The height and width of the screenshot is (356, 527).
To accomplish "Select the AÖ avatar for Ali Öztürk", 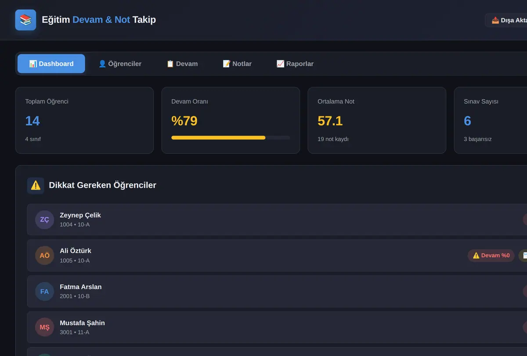I will (44, 255).
